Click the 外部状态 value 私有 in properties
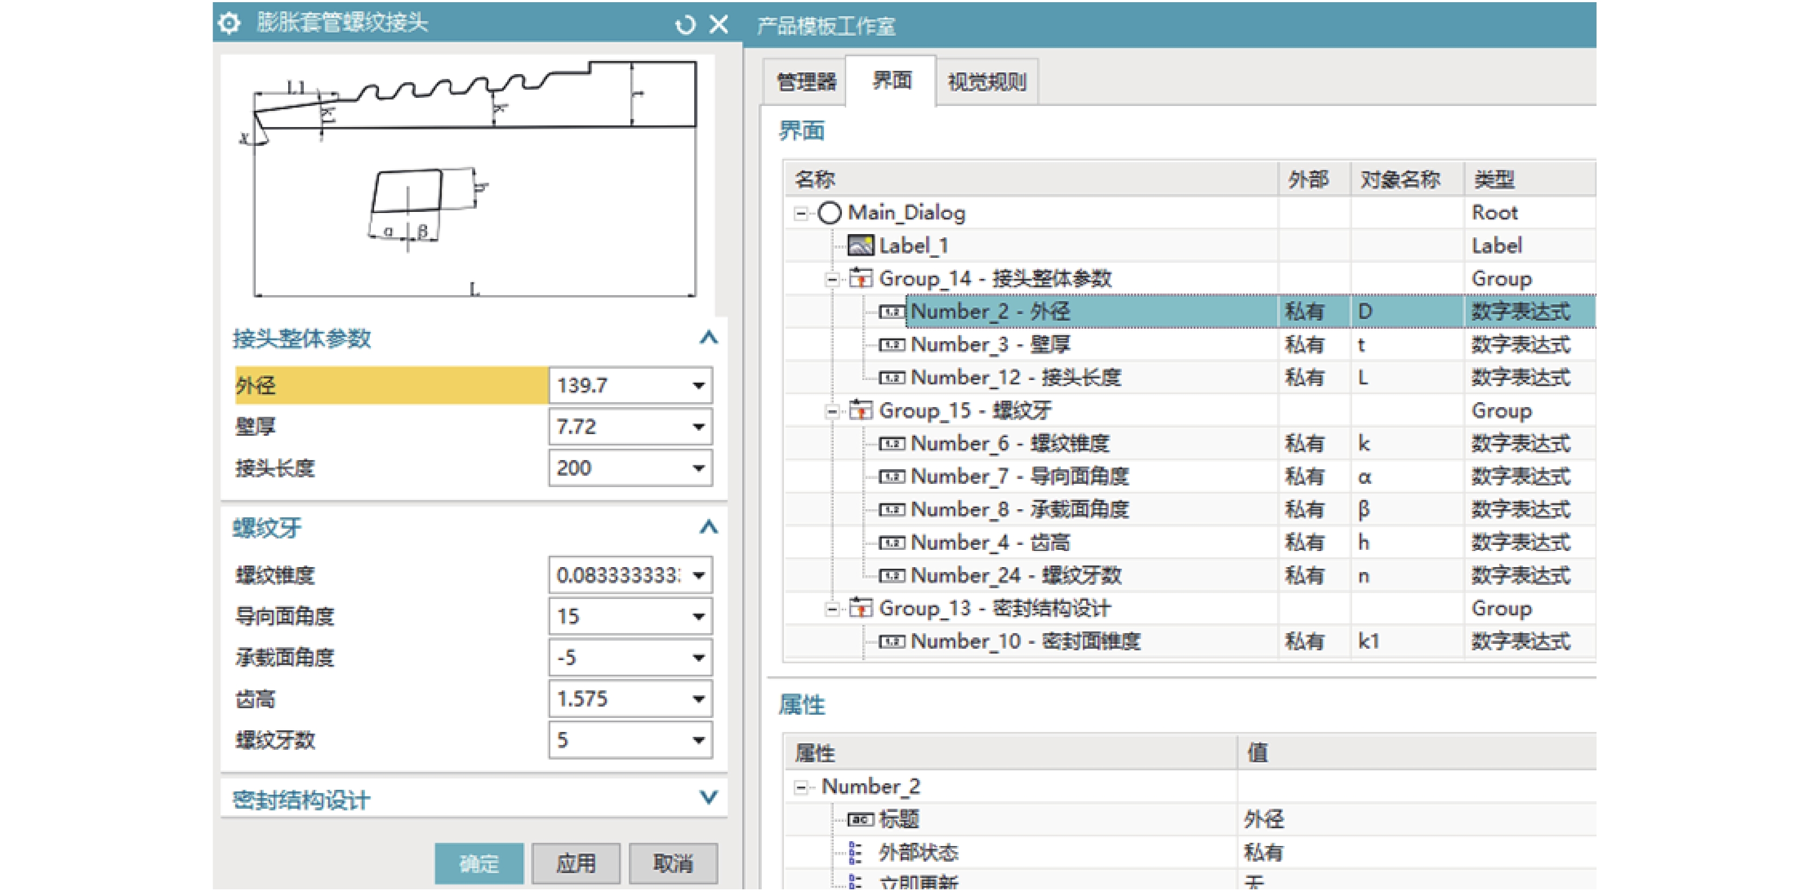Viewport: 1809px width, 892px height. pos(1263,853)
